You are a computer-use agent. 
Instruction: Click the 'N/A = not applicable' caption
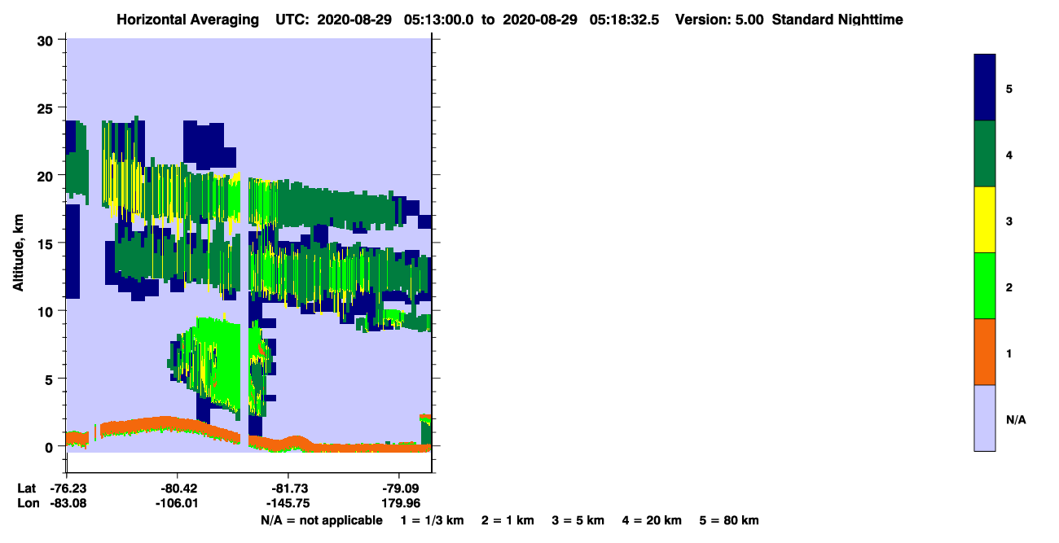coord(321,521)
